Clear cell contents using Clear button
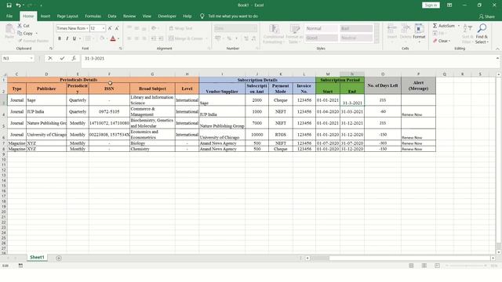The height and width of the screenshot is (282, 502). 441,41
